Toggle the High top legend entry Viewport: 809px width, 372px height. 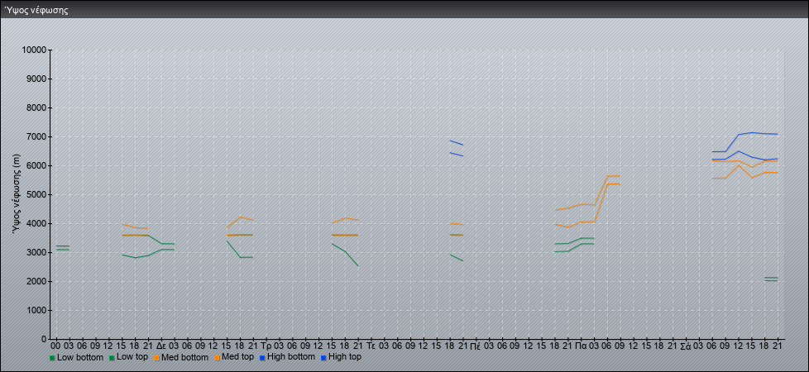[341, 357]
